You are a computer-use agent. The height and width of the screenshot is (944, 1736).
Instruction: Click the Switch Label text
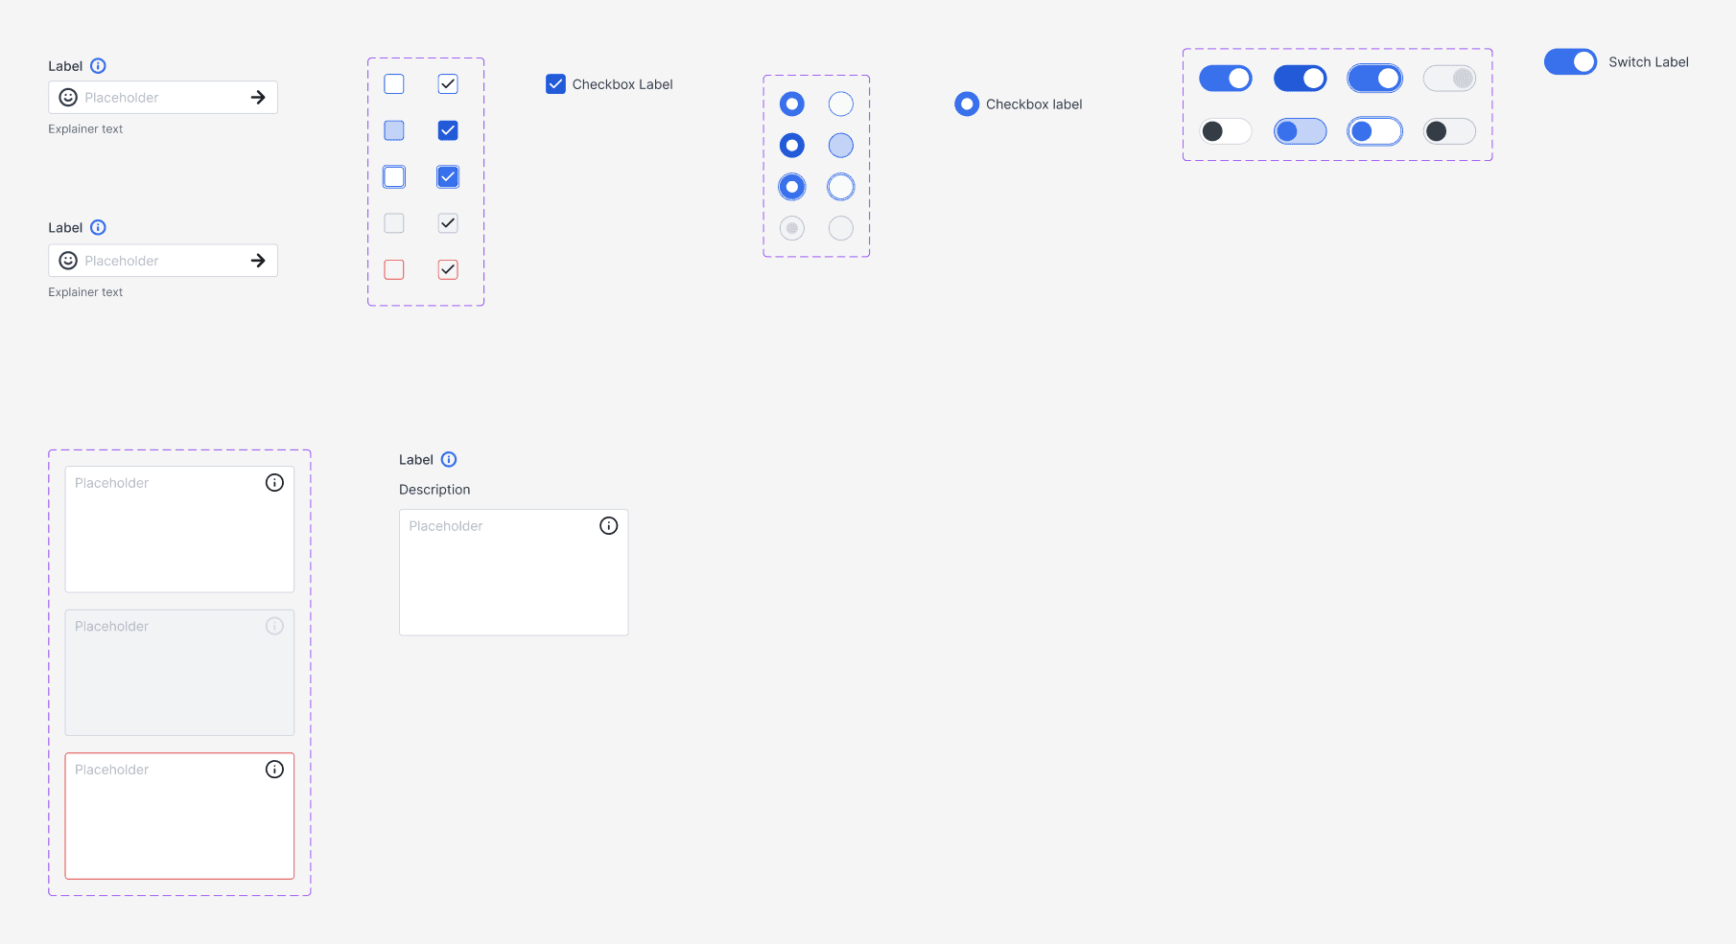point(1649,62)
